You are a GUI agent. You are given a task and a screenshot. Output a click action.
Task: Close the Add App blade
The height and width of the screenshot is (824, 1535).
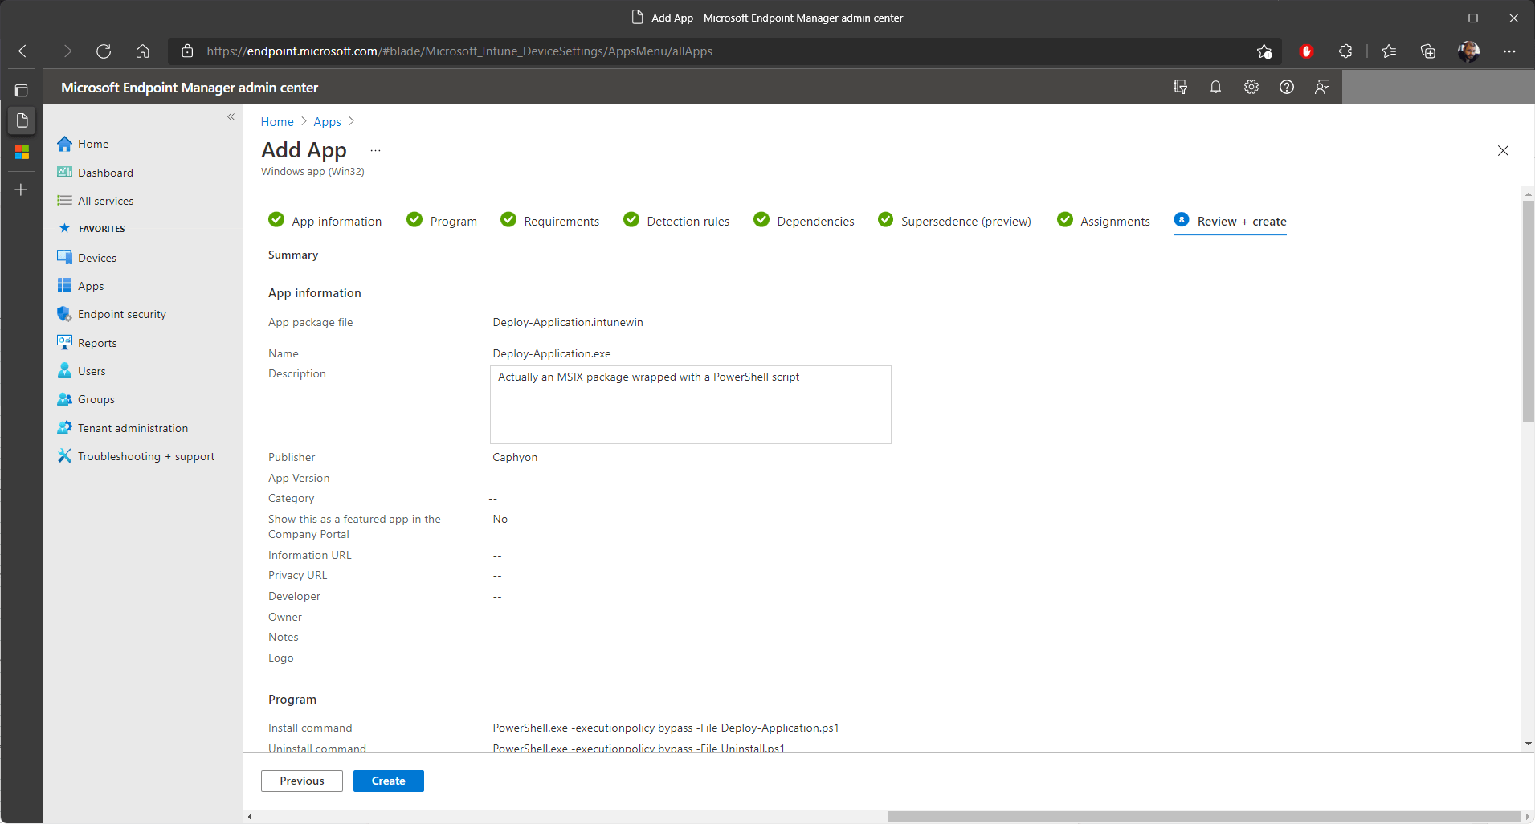[x=1503, y=151]
